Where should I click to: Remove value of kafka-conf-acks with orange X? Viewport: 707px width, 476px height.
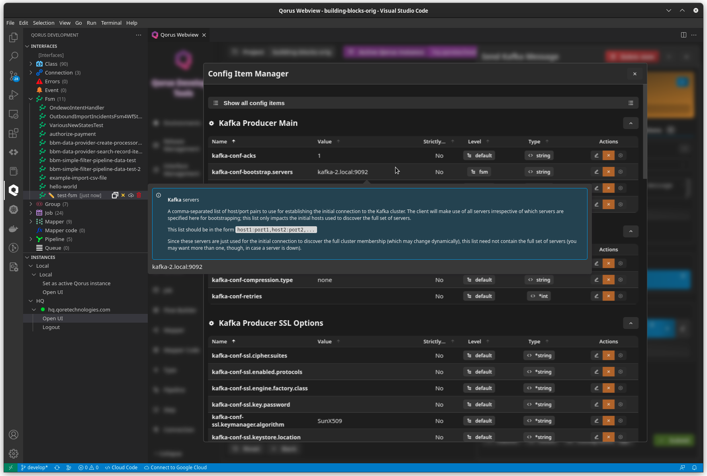coord(608,156)
